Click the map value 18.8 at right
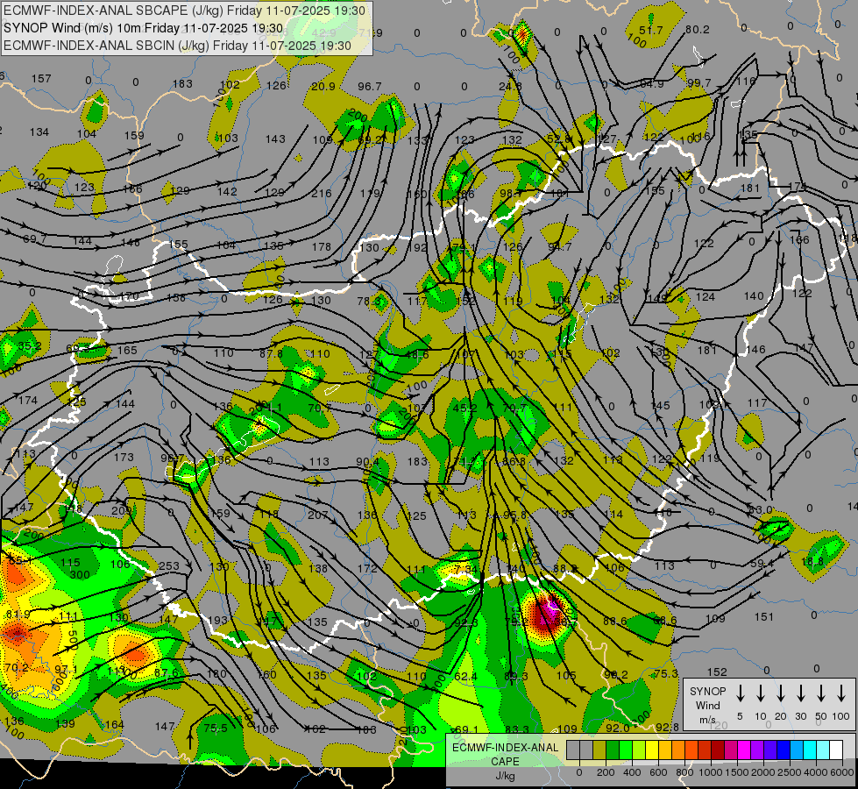This screenshot has height=789, width=858. tap(812, 562)
